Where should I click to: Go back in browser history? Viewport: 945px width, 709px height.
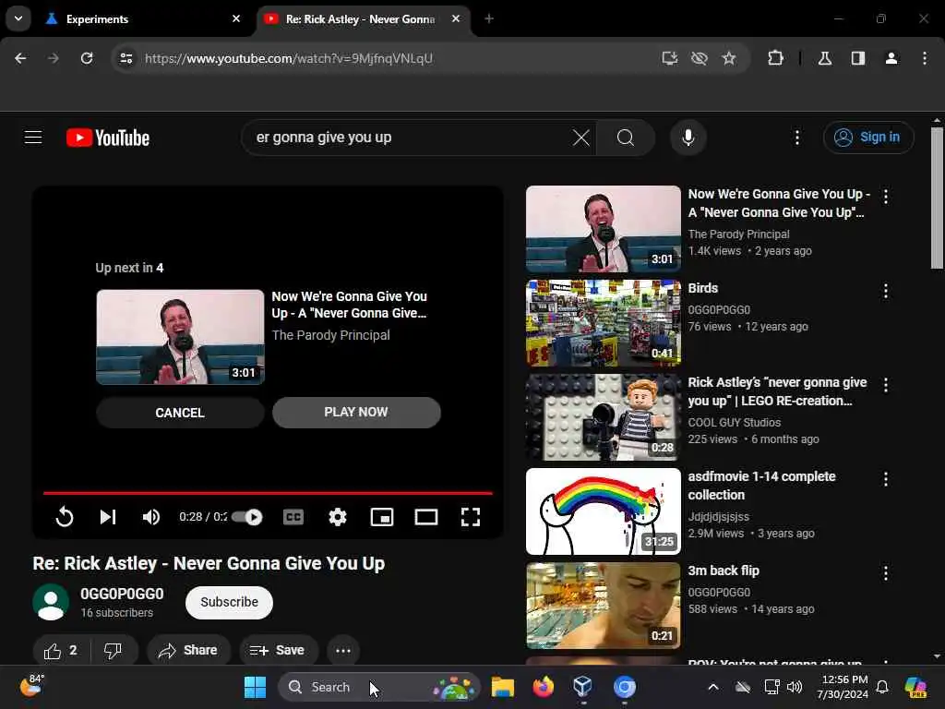20,58
